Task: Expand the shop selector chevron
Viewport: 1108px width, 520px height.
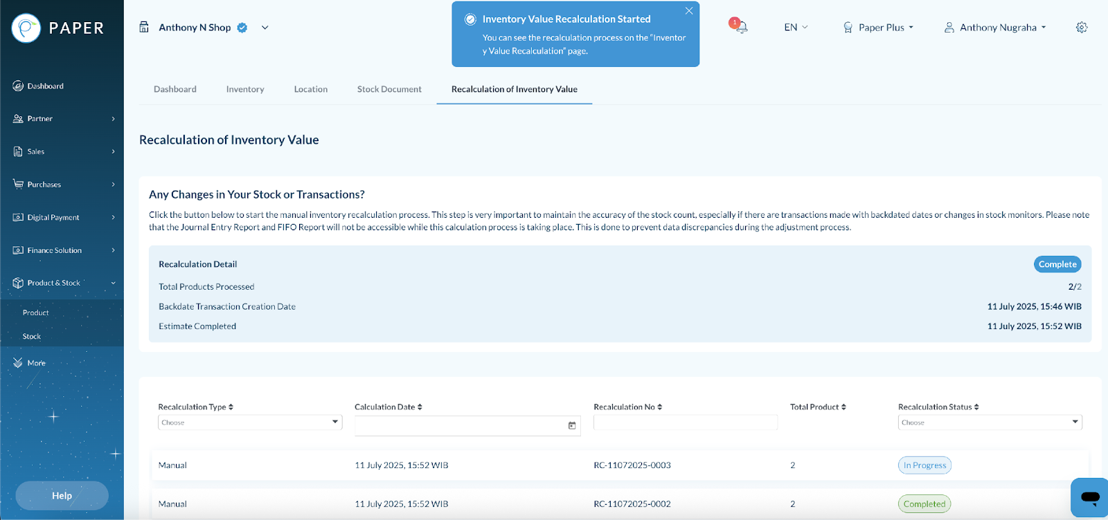Action: click(265, 28)
